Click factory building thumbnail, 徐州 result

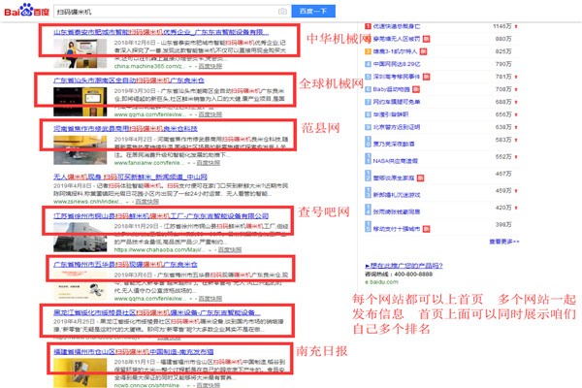[x=81, y=238]
